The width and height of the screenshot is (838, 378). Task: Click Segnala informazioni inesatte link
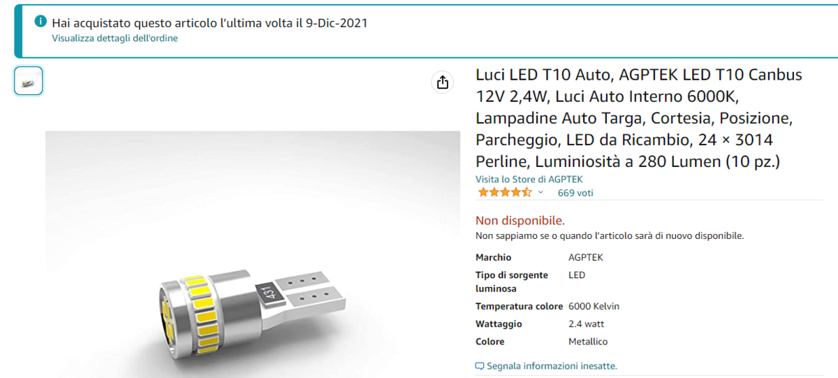click(552, 366)
